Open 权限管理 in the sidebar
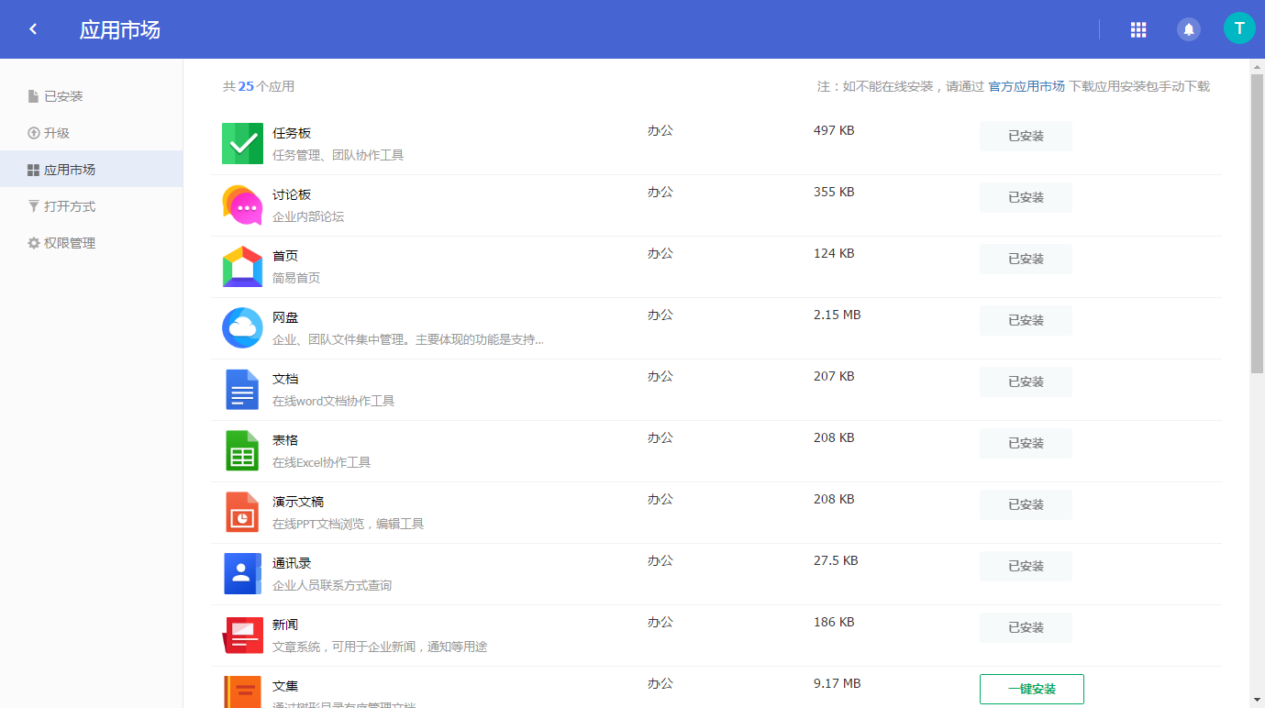This screenshot has width=1265, height=708. pos(91,243)
